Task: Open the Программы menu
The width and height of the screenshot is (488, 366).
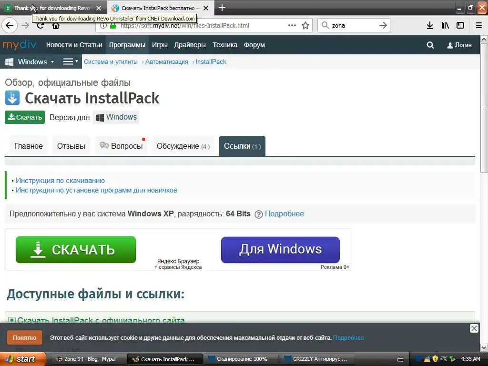Action: pos(127,45)
